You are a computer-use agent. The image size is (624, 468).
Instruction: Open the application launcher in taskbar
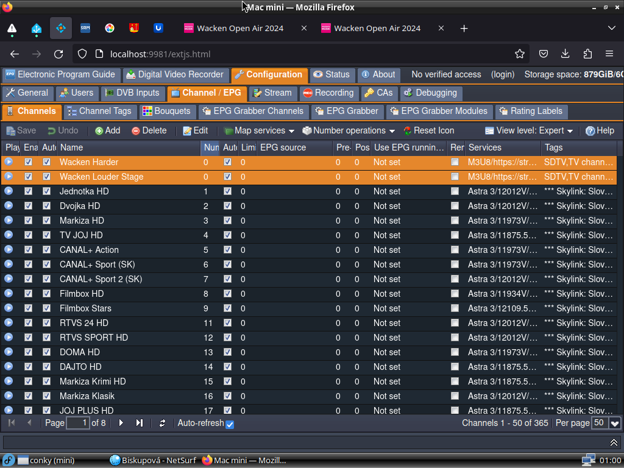click(8, 461)
